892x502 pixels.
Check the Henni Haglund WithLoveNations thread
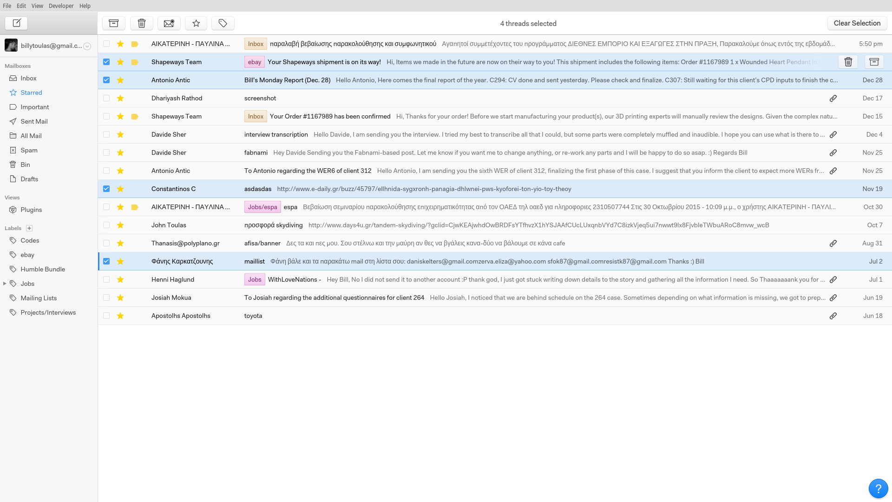pyautogui.click(x=106, y=279)
